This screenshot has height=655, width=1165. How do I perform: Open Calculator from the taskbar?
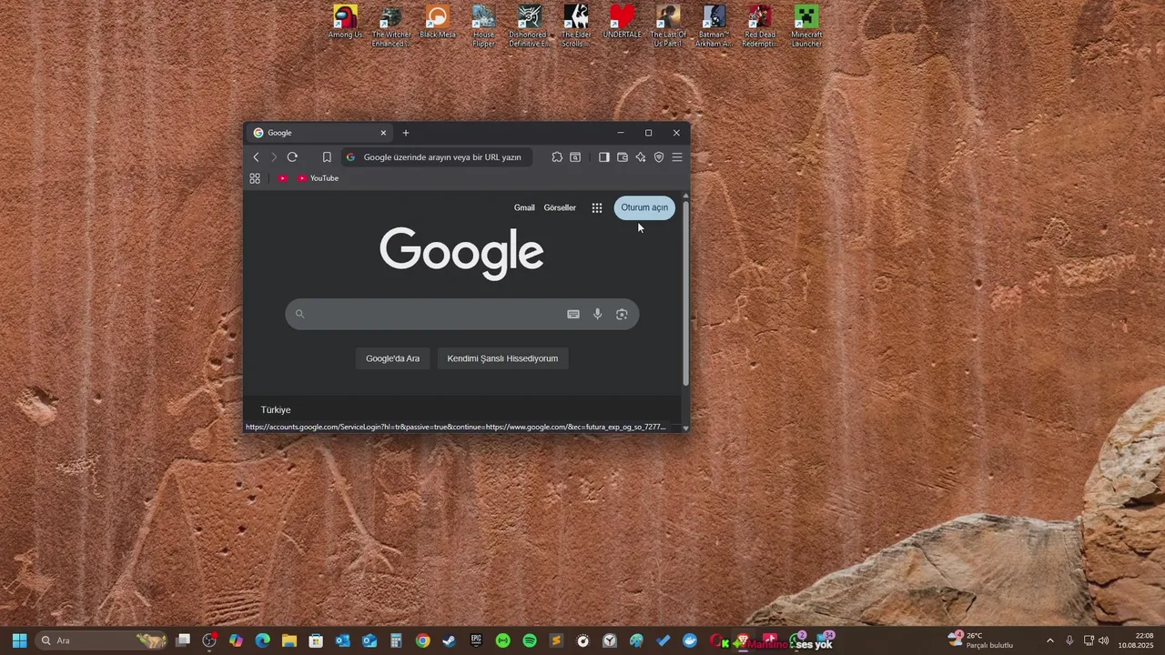[396, 640]
